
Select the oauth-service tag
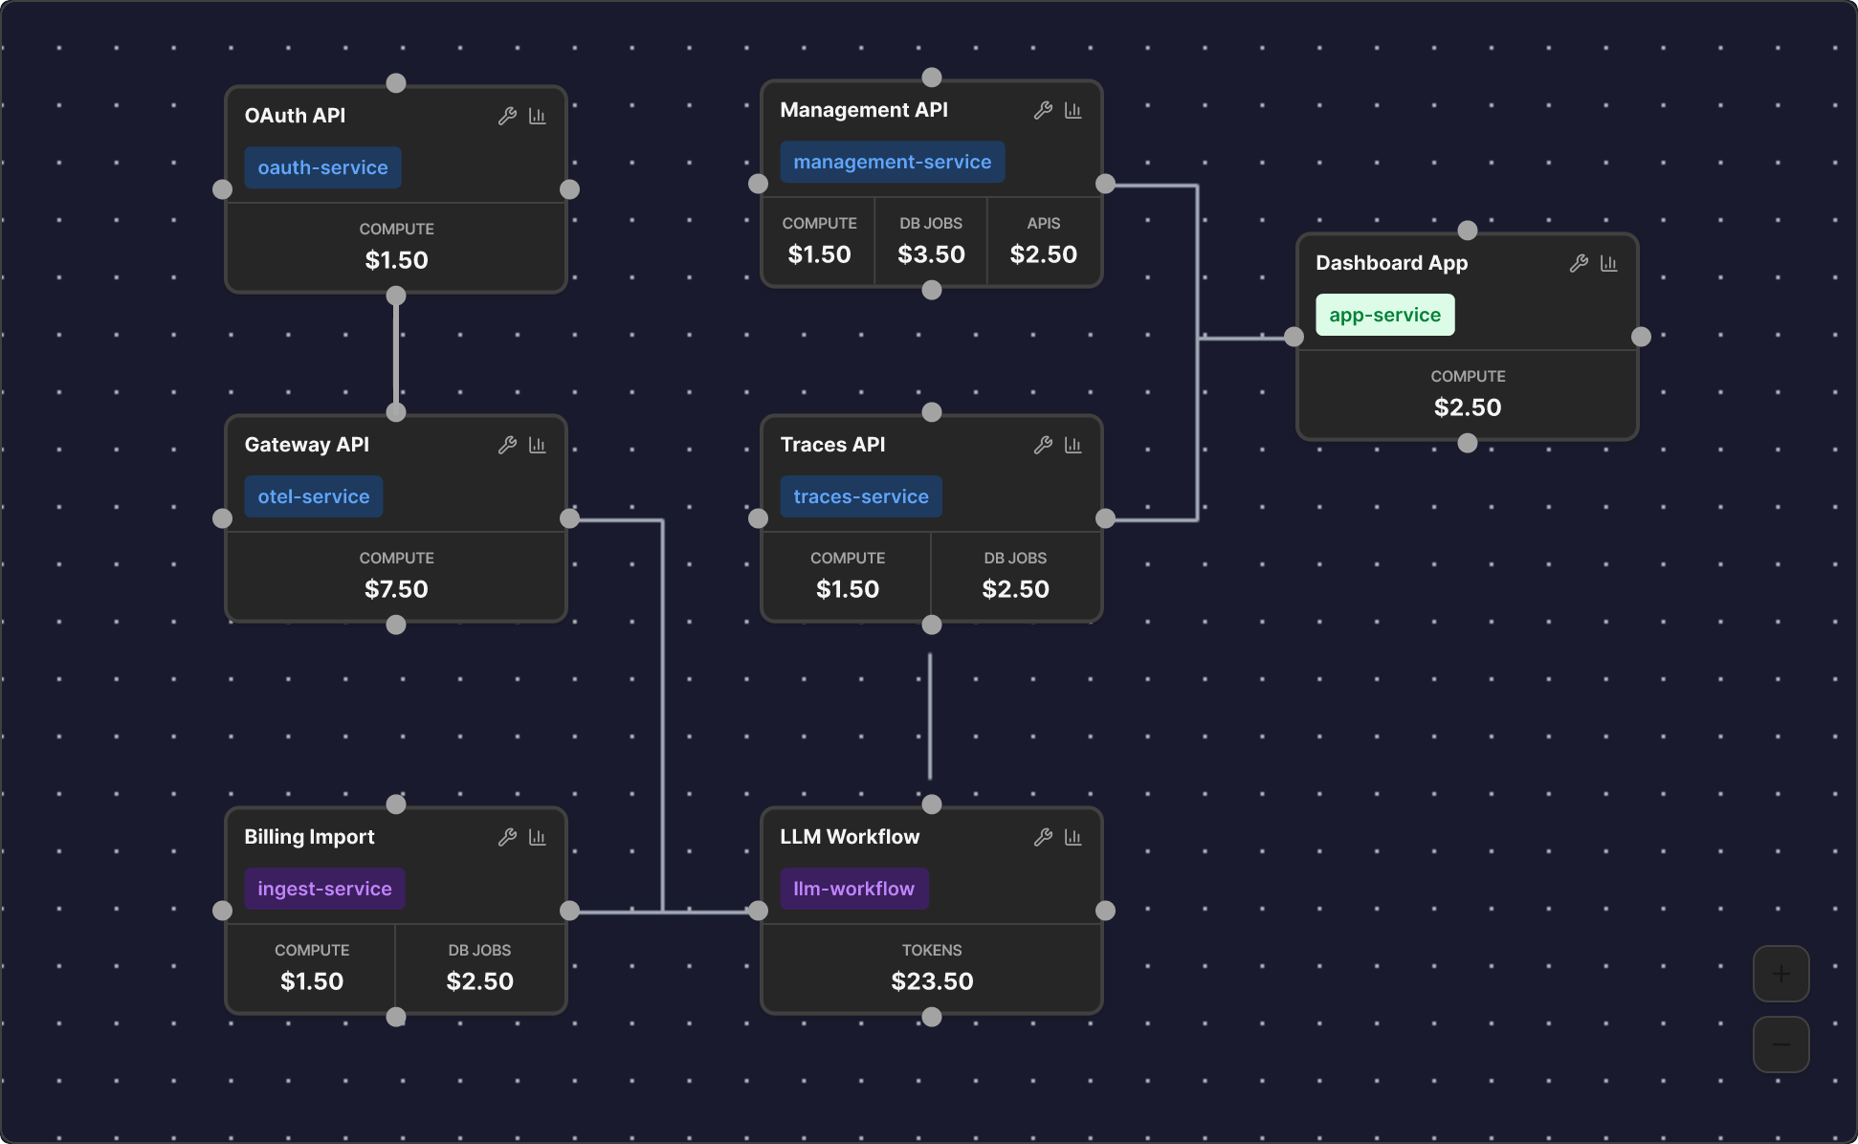[x=322, y=167]
